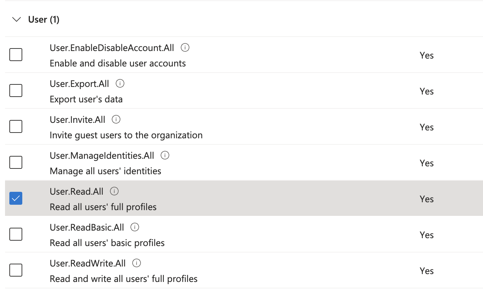483x301 pixels.
Task: Click the Yes value in User.Export.All row
Action: pos(427,91)
